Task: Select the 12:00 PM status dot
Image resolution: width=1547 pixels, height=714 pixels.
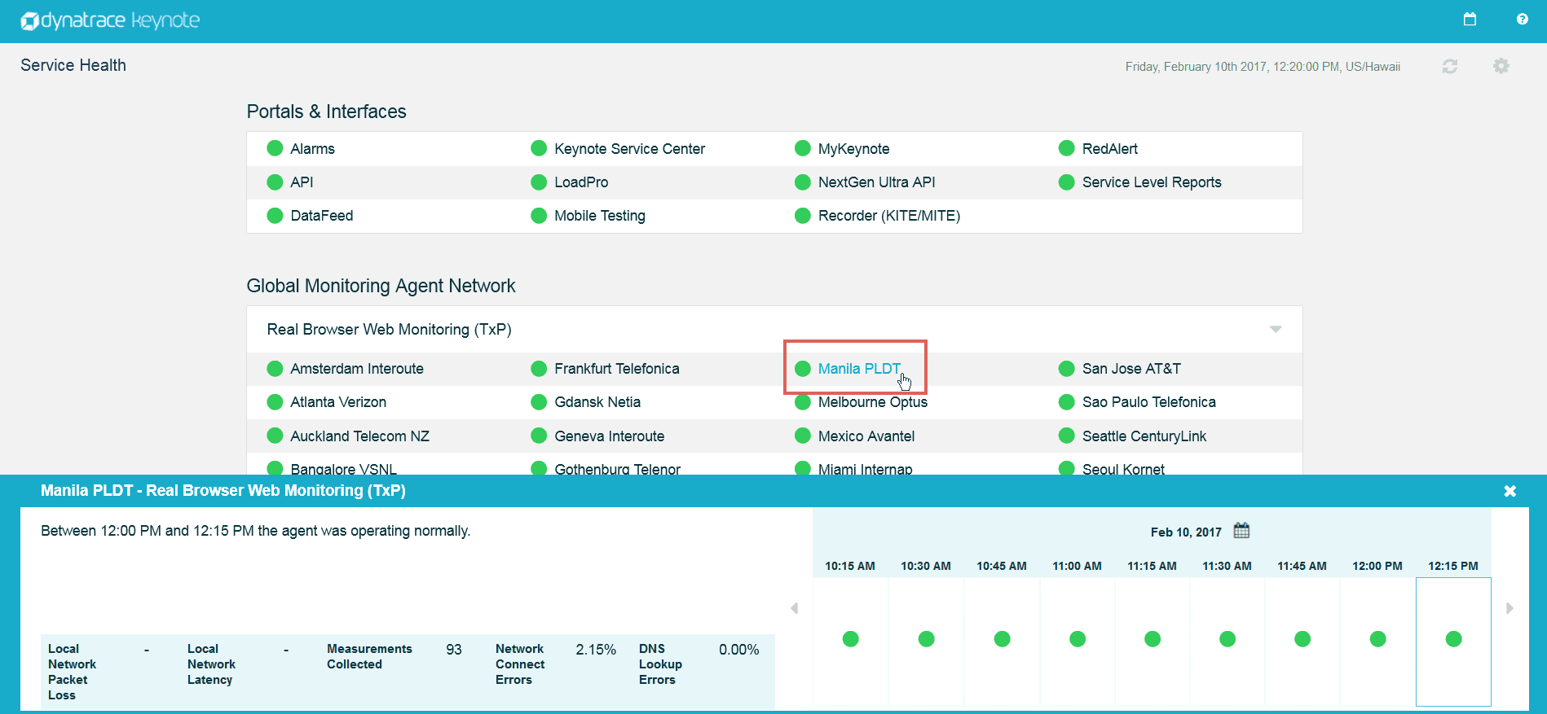Action: point(1377,639)
